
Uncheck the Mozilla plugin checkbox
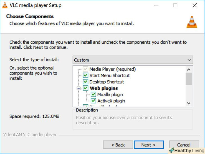point(93,94)
